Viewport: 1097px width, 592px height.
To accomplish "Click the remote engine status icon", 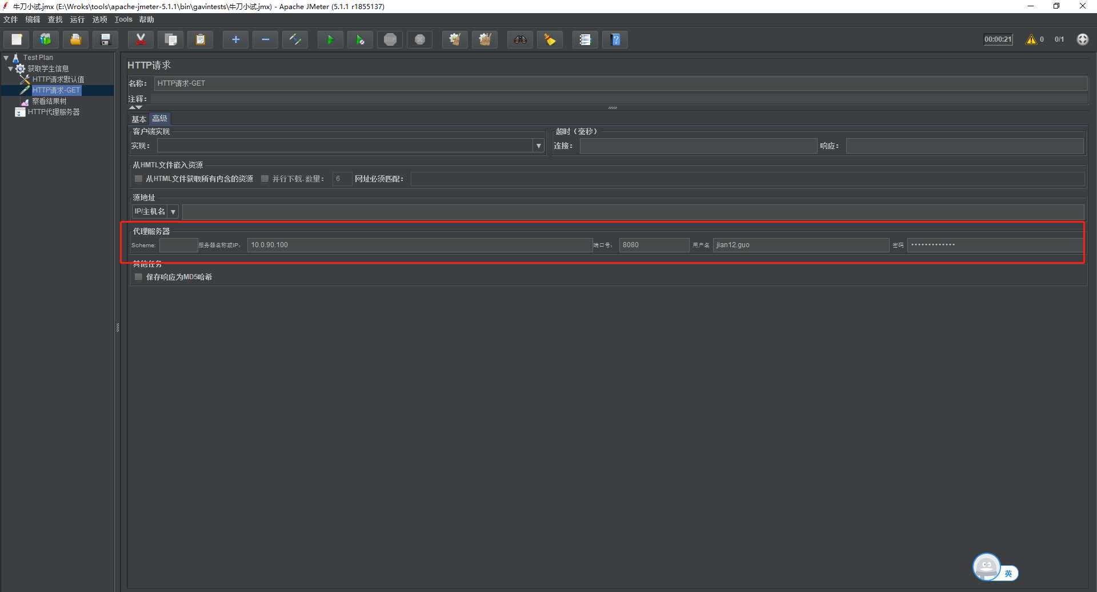I will click(x=1083, y=39).
